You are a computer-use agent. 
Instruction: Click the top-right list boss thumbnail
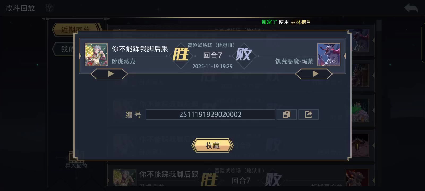360,40
